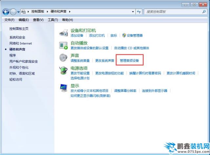Screen dimensions: 210x155
Task: Click 唤醒计算机时需要密码 link
Action: pos(145,73)
